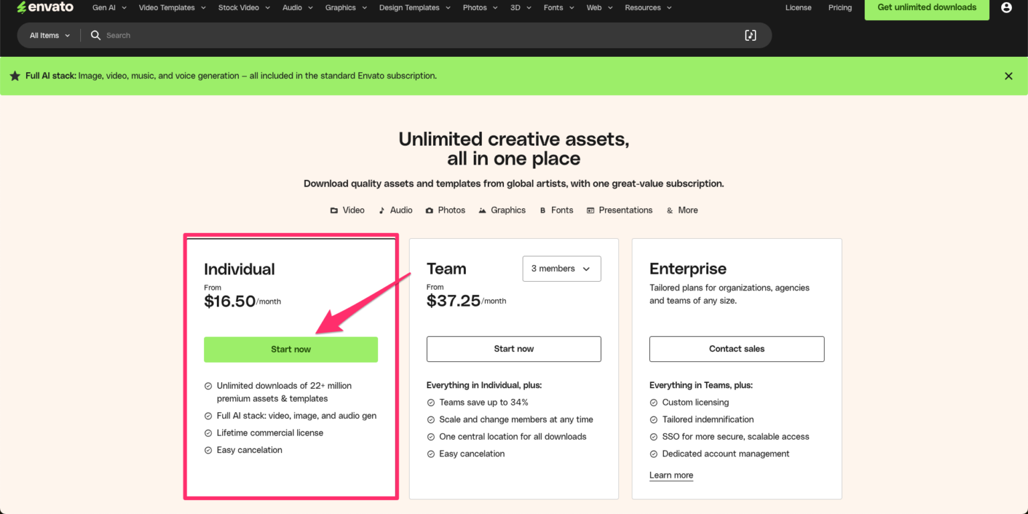
Task: Click Start now on the Individual plan
Action: [x=290, y=349]
